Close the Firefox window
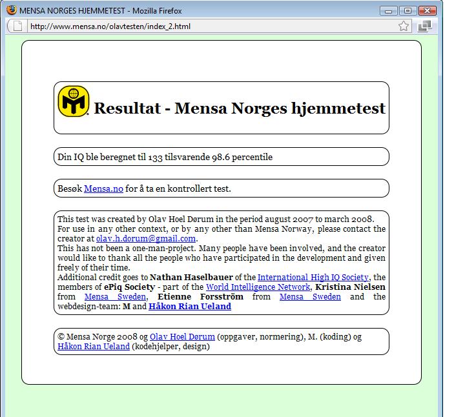This screenshot has width=465, height=417. [x=428, y=11]
